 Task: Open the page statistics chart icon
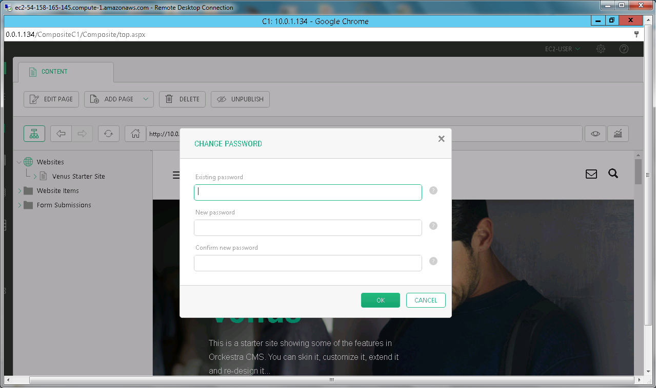[618, 134]
